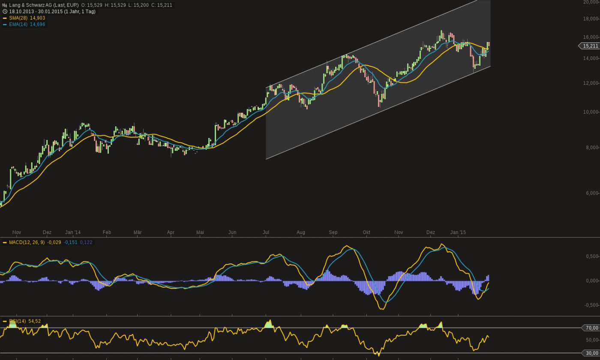The height and width of the screenshot is (360, 600).
Task: Click the 6,000 price axis label
Action: [591, 193]
